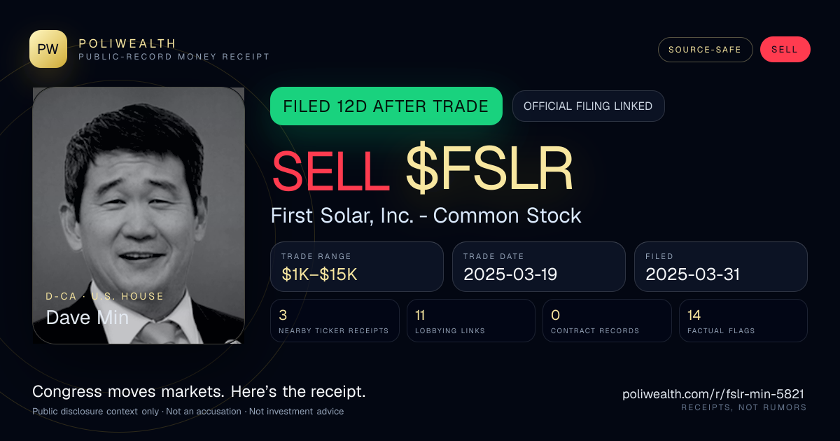The width and height of the screenshot is (840, 441).
Task: Open the OFFICIAL FILING LINKED chip
Action: pos(588,106)
